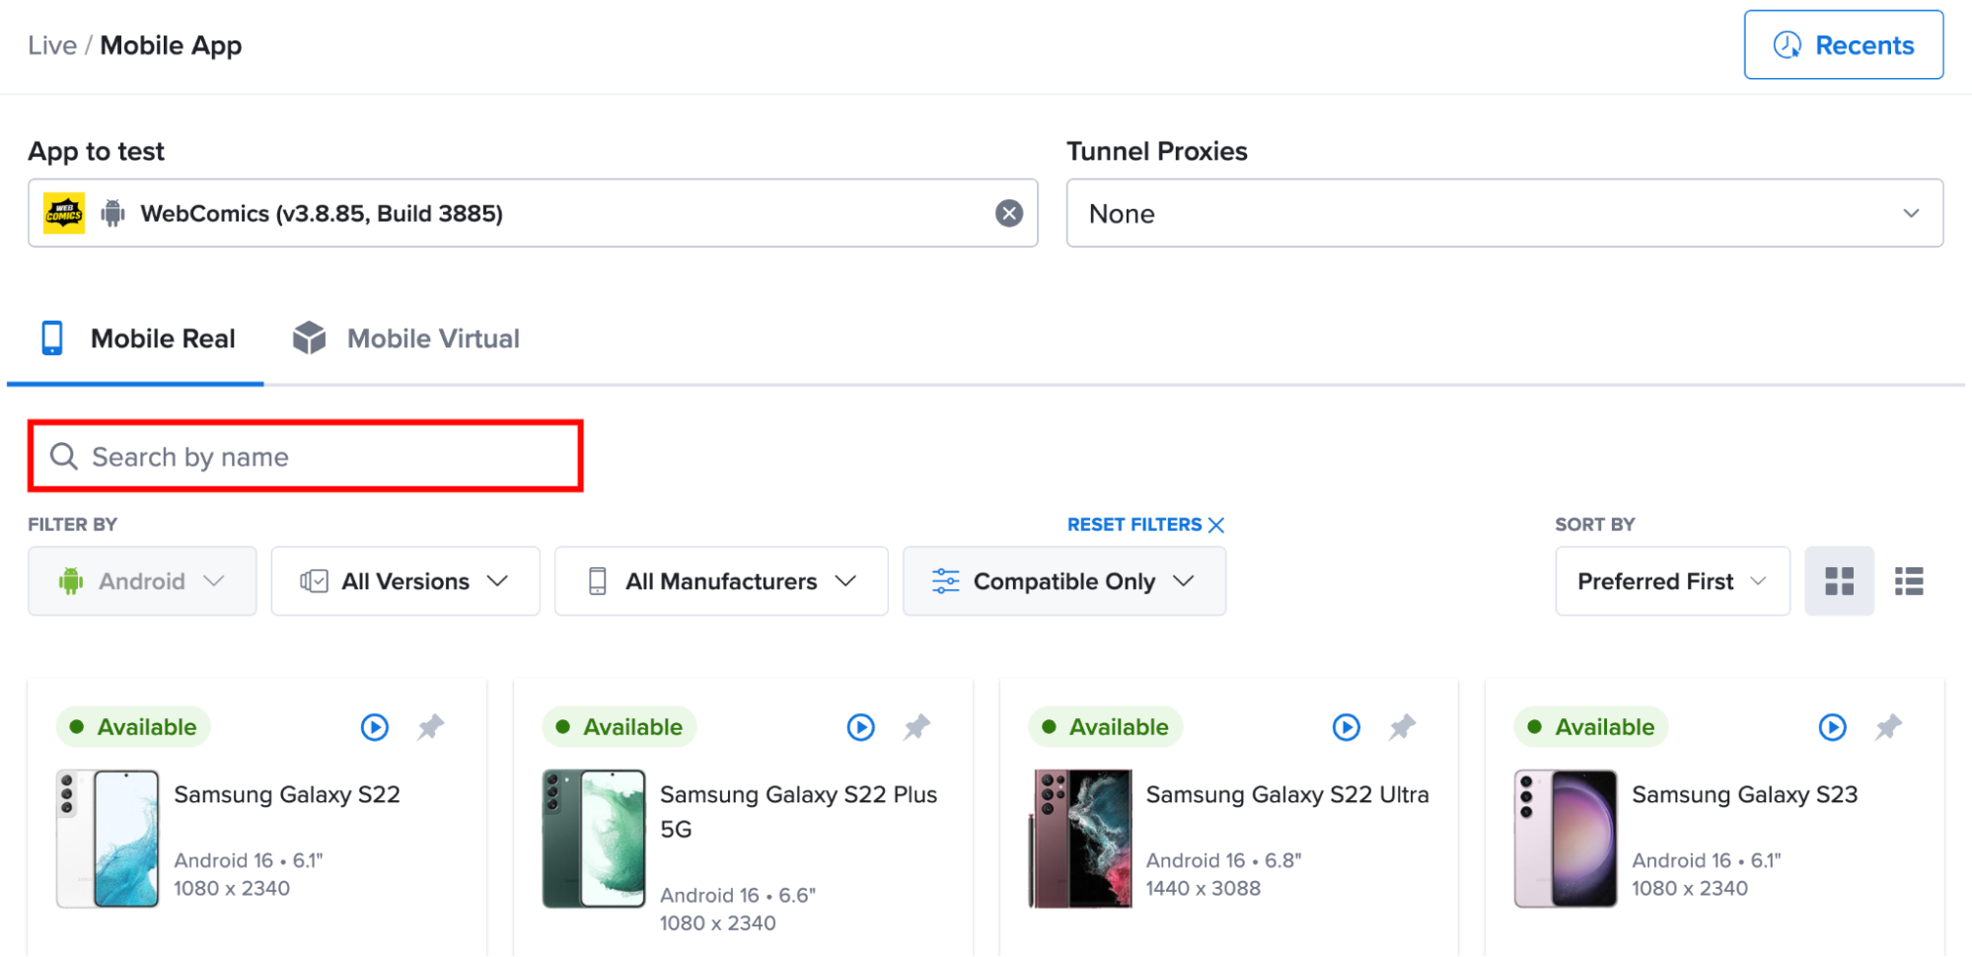
Task: Switch to list view layout
Action: (x=1909, y=581)
